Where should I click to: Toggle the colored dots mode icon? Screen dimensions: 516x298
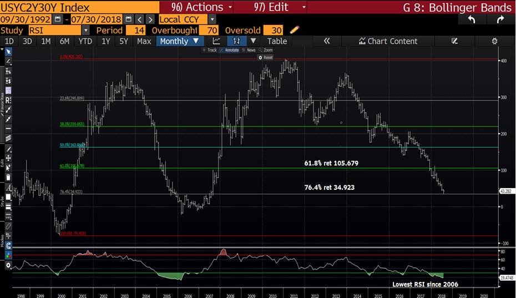(x=8, y=255)
